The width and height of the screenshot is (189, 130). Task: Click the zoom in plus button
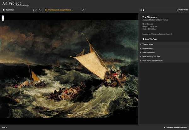(x=3, y=17)
